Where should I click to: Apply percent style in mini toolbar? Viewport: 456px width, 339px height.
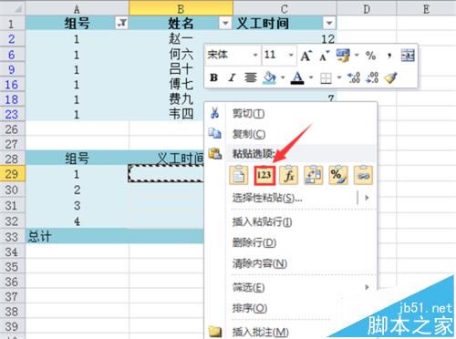[370, 56]
